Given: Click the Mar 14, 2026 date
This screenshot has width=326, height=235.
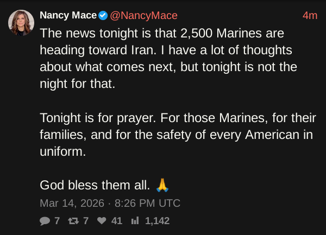Looking at the screenshot, I should 71,204.
